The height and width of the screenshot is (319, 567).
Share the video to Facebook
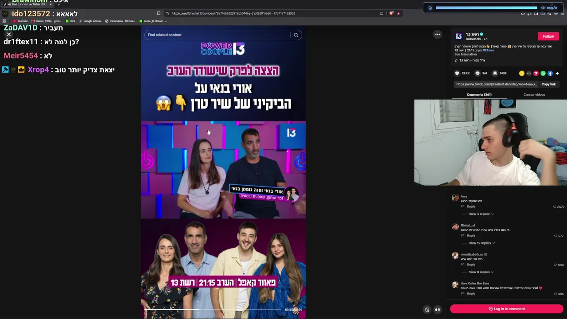pyautogui.click(x=550, y=74)
